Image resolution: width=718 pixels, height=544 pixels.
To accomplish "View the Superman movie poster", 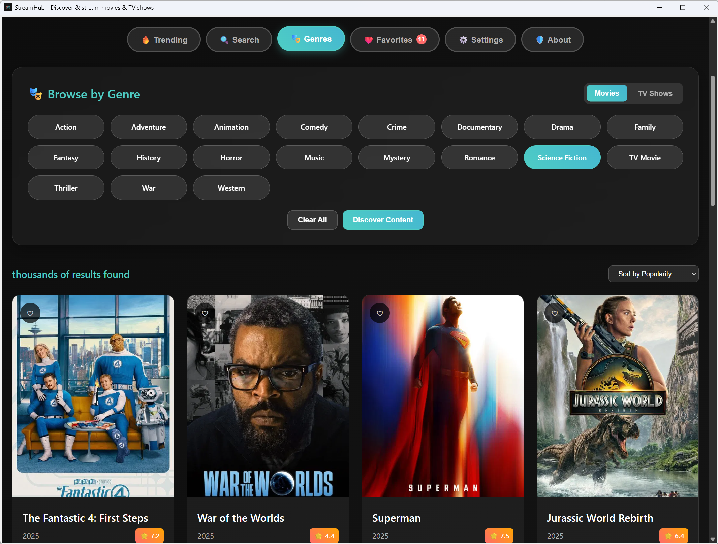I will pos(443,396).
